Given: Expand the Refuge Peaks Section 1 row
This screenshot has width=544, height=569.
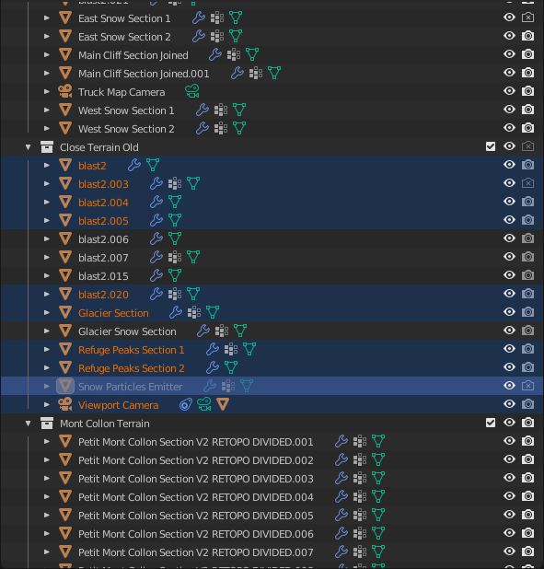Looking at the screenshot, I should pos(46,350).
